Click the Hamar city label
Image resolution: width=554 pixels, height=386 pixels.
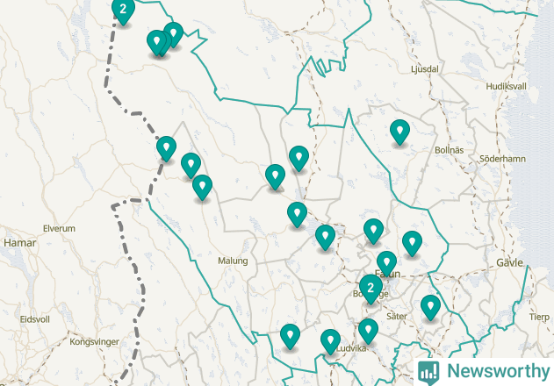(20, 243)
